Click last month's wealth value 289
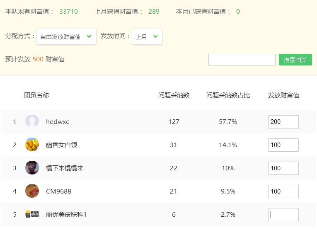Screen dimensions: 317x230 pos(154,12)
